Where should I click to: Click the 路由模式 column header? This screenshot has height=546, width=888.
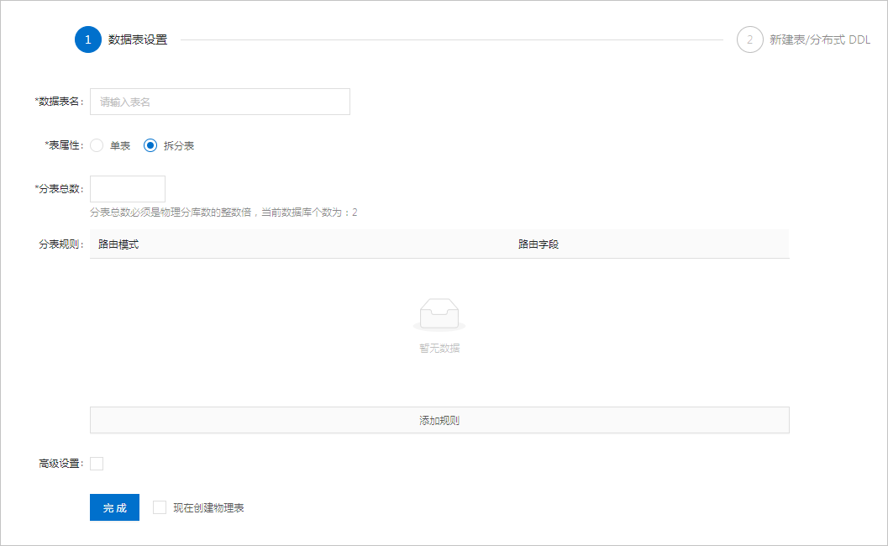pyautogui.click(x=118, y=244)
